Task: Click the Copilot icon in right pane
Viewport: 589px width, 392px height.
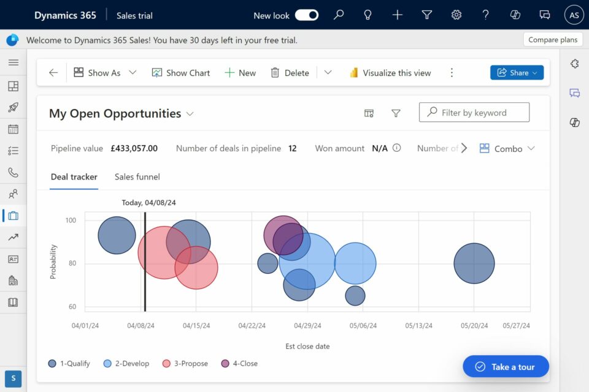Action: pyautogui.click(x=574, y=123)
